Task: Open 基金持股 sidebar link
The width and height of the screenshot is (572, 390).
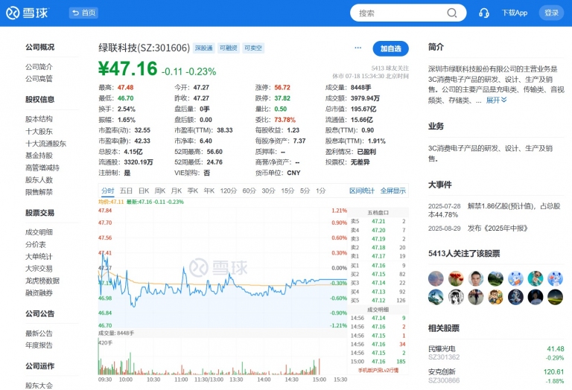Action: (39, 156)
